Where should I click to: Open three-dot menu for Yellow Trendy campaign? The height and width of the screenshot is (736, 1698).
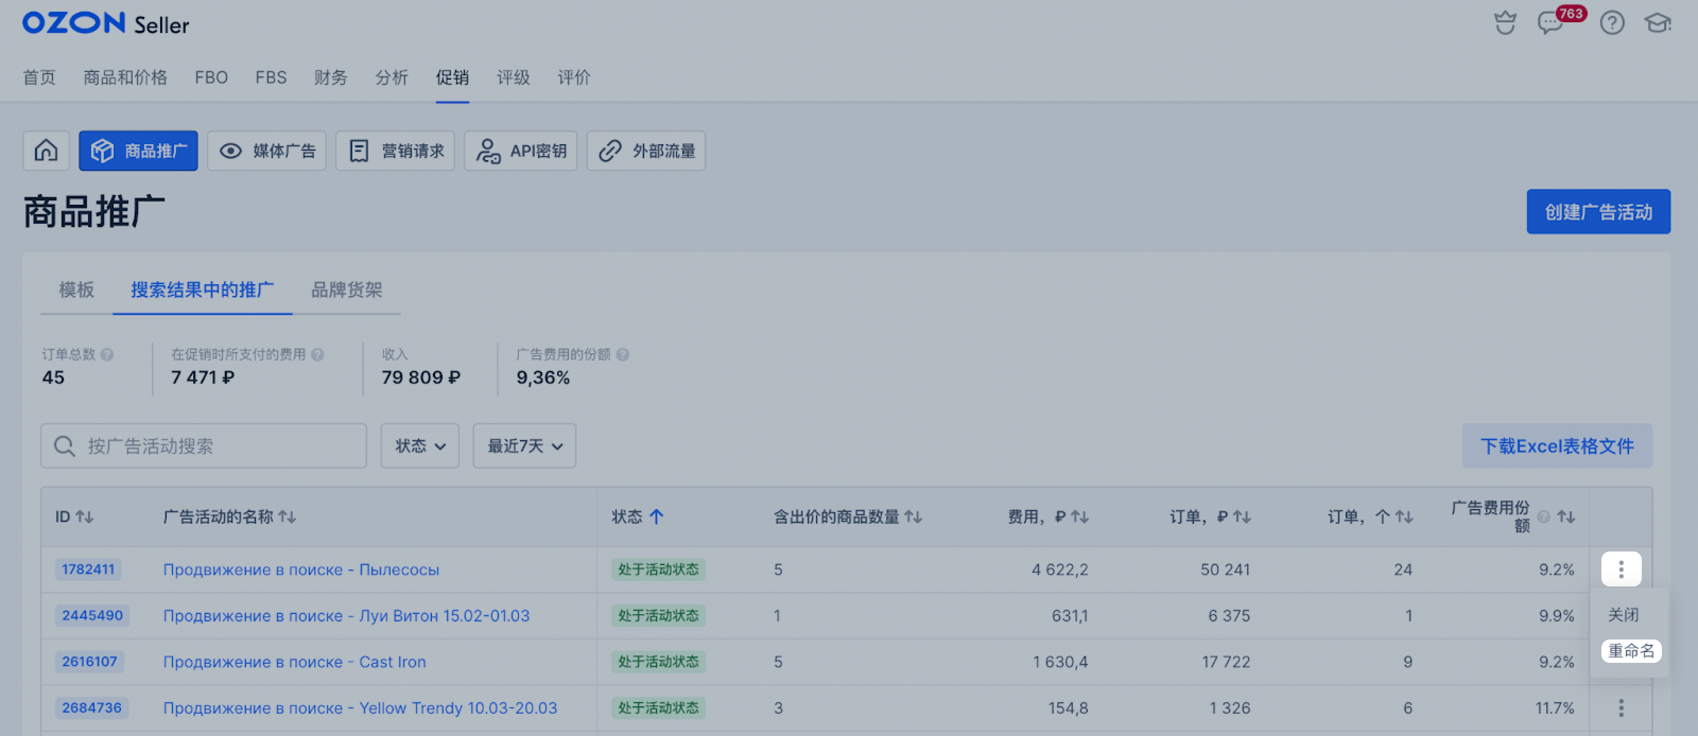click(x=1621, y=708)
